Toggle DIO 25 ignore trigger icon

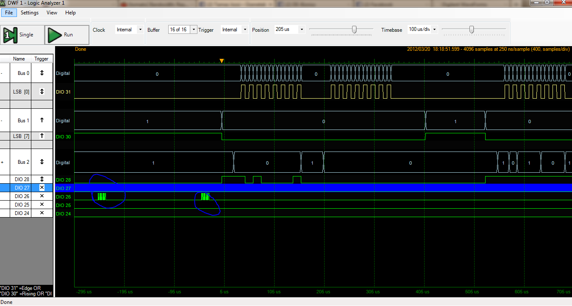point(42,205)
